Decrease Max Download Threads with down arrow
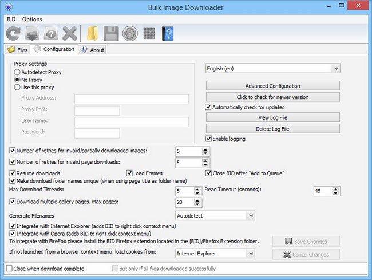This screenshot has height=280, width=372. click(197, 193)
